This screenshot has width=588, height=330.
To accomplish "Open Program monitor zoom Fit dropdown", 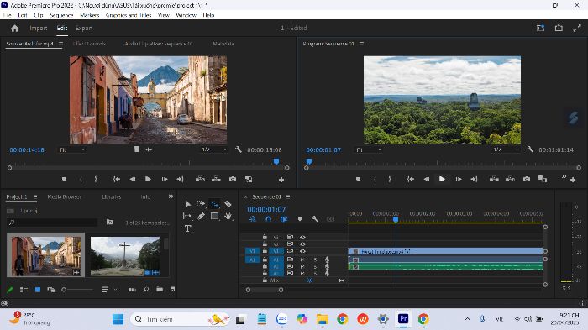I will 368,149.
